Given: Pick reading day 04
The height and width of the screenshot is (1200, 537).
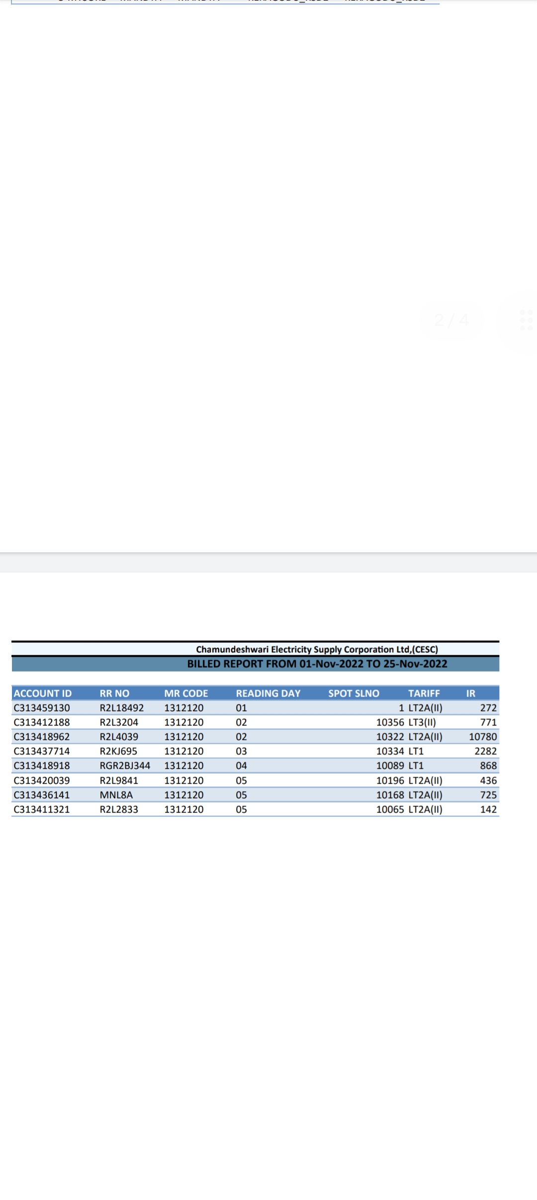Looking at the screenshot, I should pyautogui.click(x=241, y=765).
